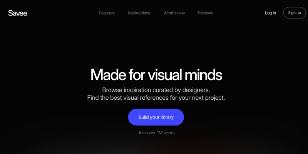Click the outlined Sign up button
The image size is (308, 154).
(x=295, y=13)
